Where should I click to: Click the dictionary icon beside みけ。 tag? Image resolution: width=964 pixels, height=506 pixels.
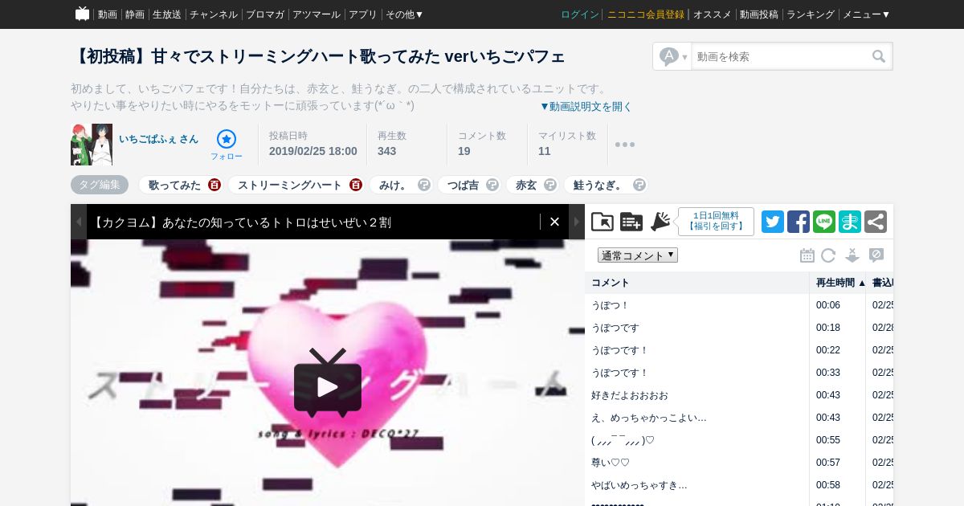[424, 185]
